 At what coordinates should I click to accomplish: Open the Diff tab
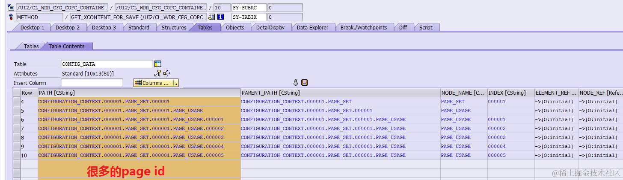pyautogui.click(x=403, y=27)
